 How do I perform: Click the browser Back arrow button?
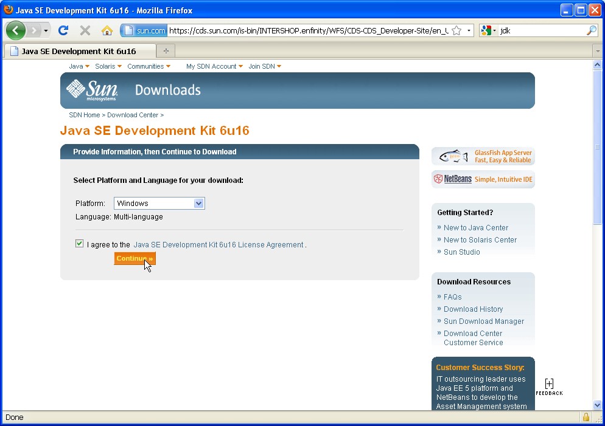tap(16, 30)
